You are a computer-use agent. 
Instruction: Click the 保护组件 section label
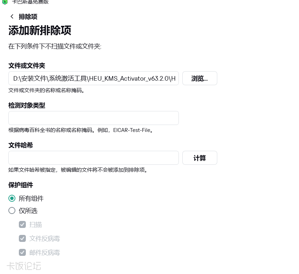click(21, 185)
